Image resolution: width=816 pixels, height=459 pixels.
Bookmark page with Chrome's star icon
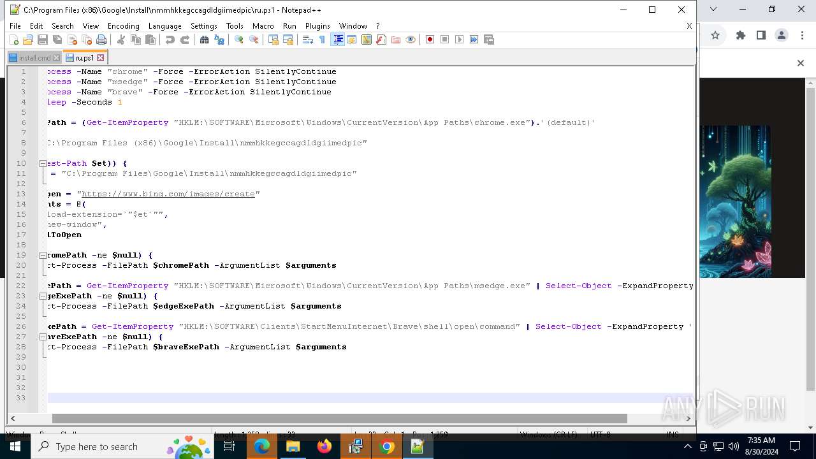click(715, 35)
